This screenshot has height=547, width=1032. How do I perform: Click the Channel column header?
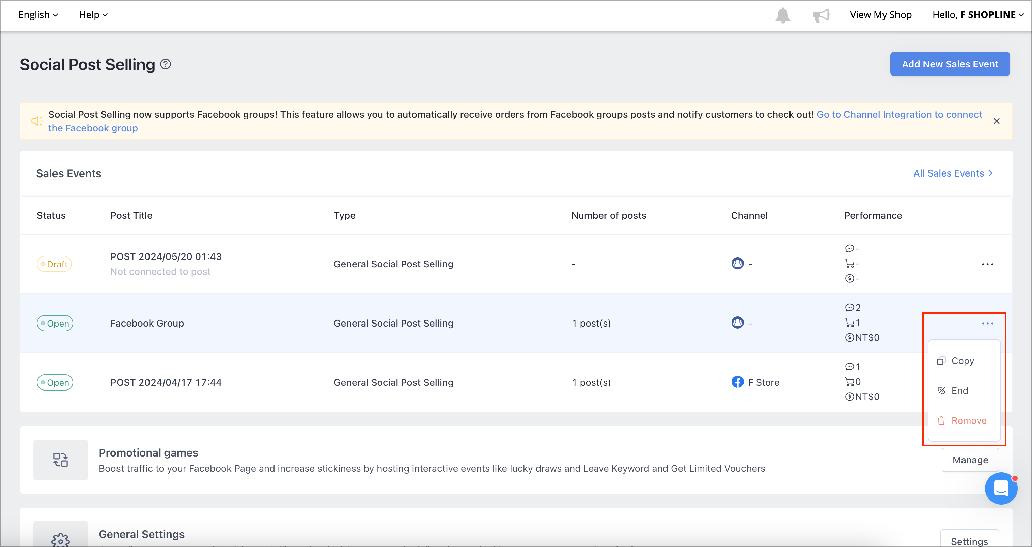(749, 216)
